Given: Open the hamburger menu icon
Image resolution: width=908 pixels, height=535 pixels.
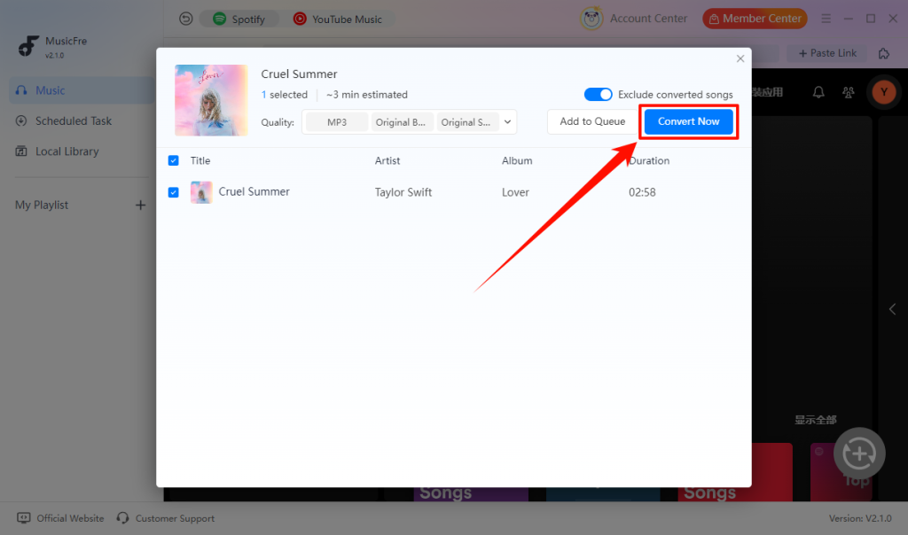Looking at the screenshot, I should (x=826, y=19).
